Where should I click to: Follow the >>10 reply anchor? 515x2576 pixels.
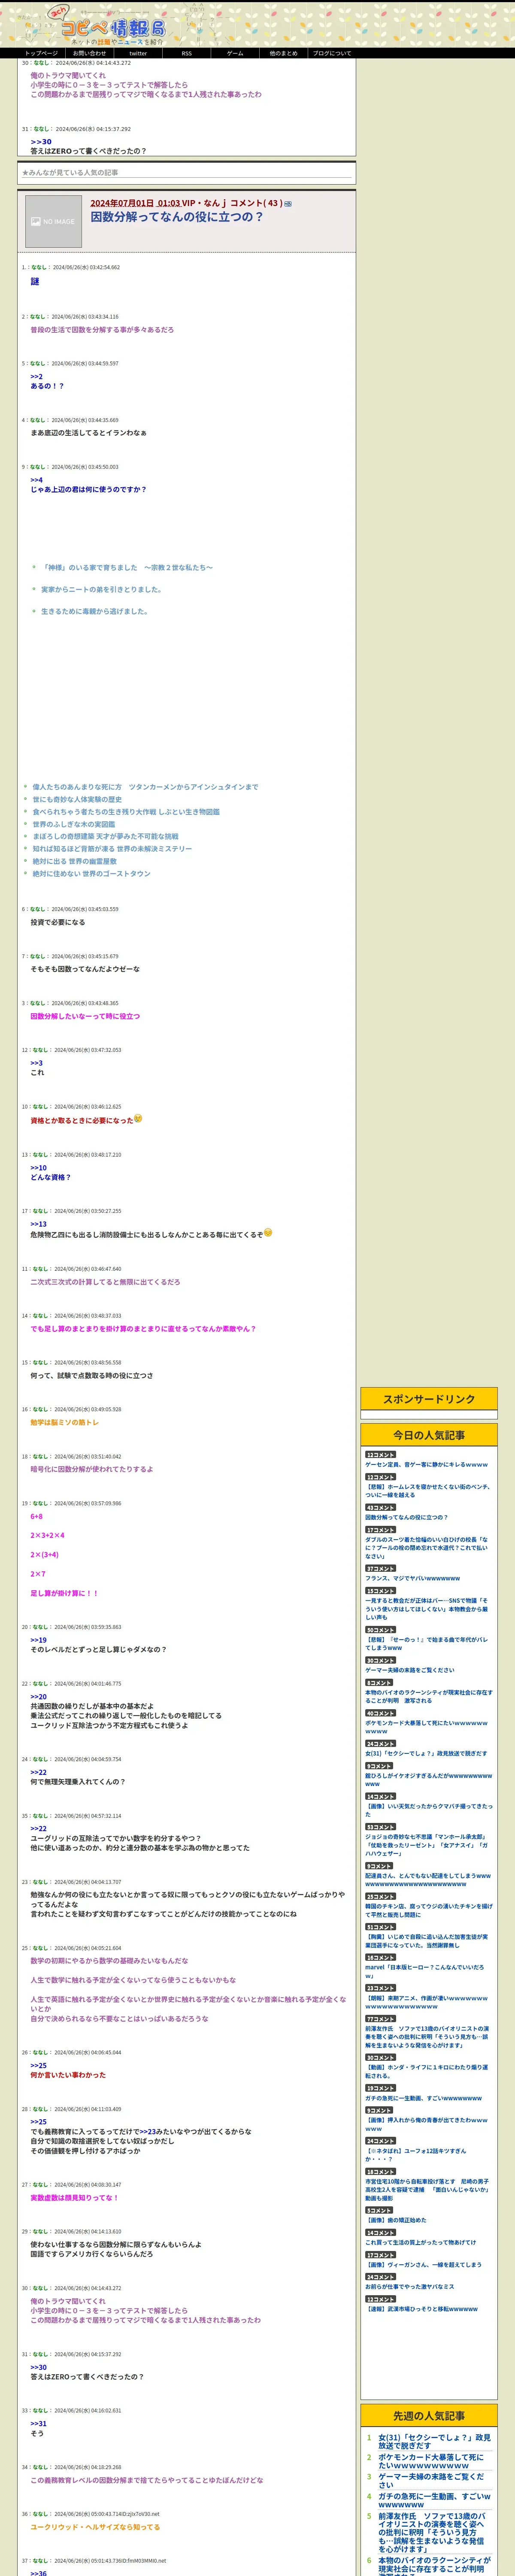tap(38, 1168)
